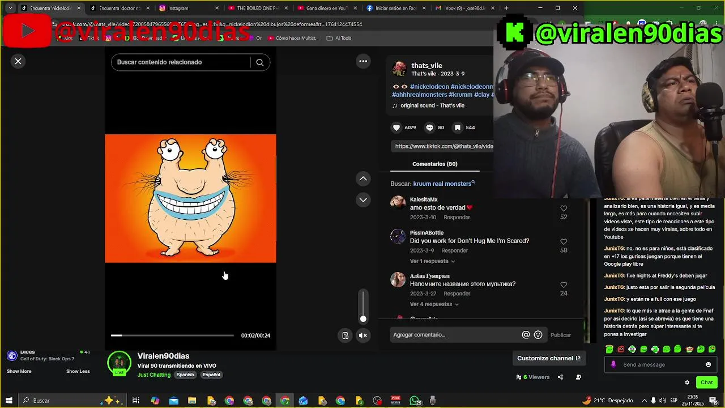
Task: Click the Publicar button
Action: click(x=561, y=335)
